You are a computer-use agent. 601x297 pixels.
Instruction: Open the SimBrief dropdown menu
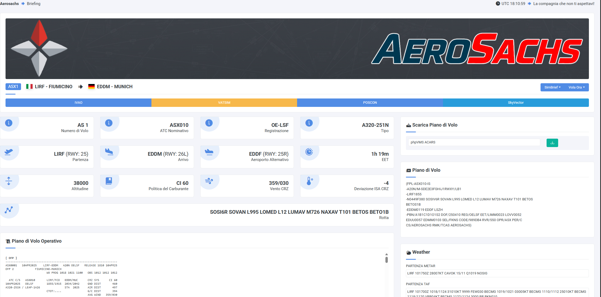[552, 87]
